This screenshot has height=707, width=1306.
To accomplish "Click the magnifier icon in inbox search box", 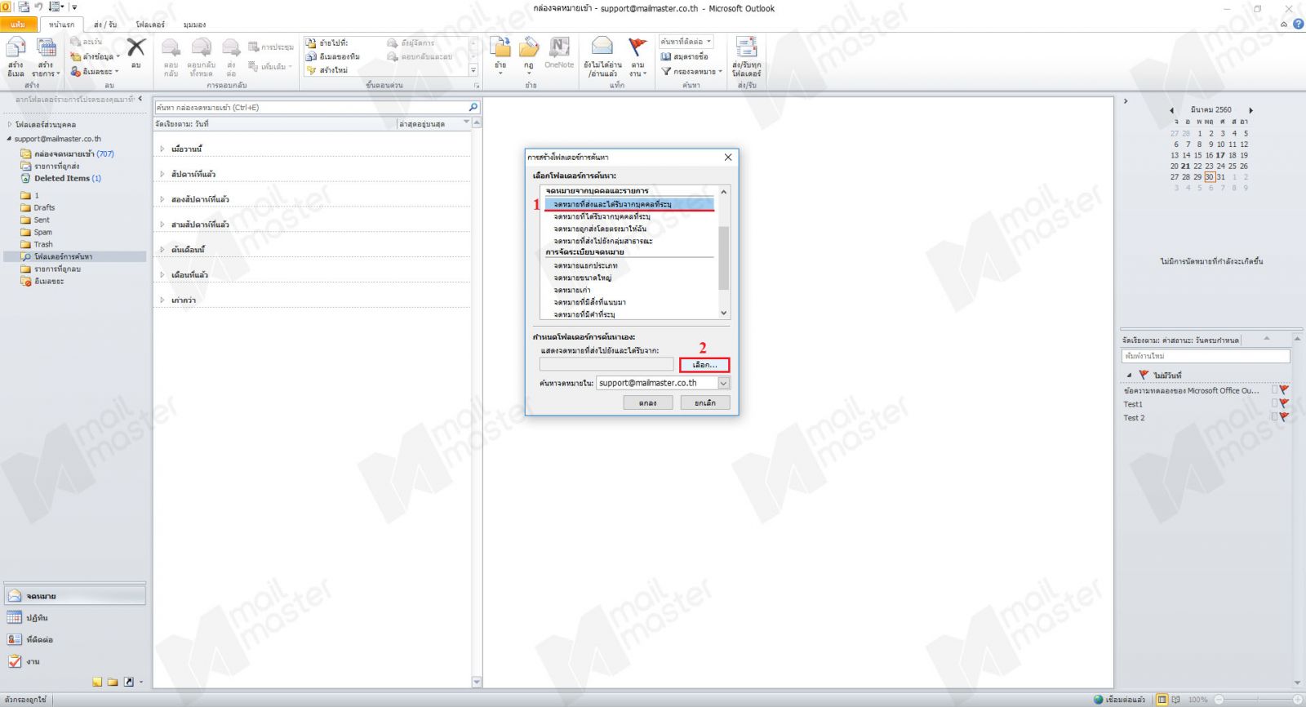I will tap(473, 107).
